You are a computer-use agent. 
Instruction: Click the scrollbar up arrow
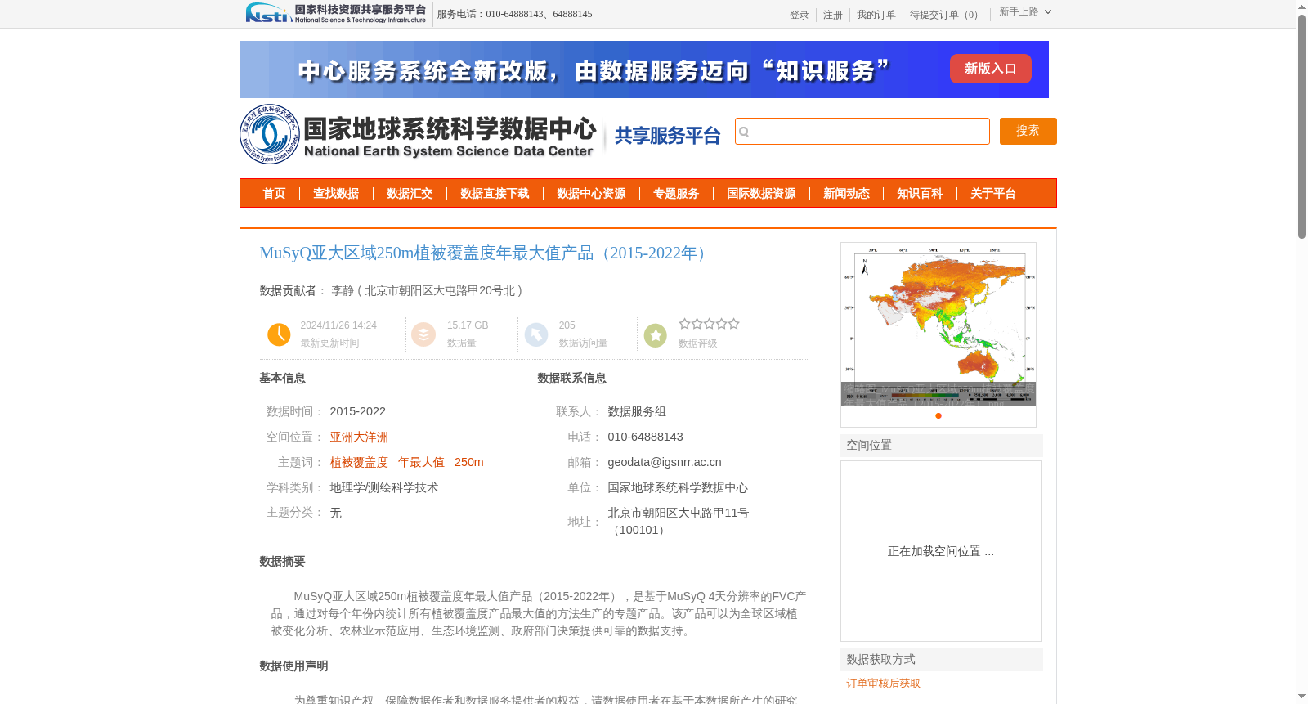1301,7
